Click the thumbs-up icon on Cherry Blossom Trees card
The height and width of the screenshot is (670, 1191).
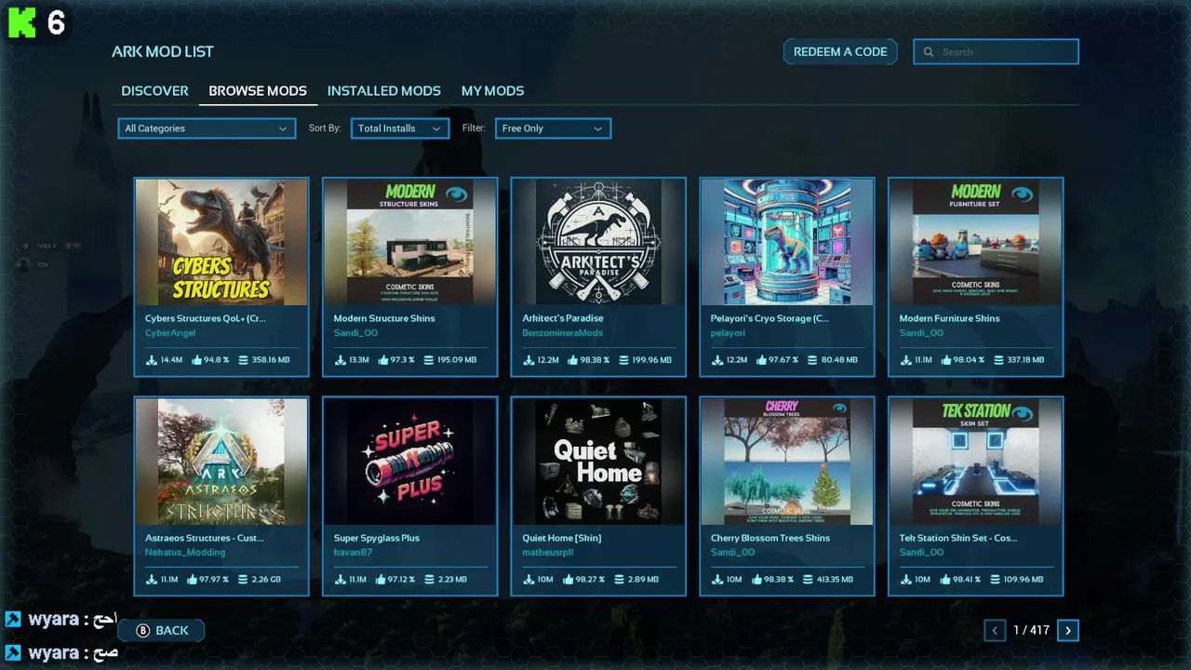(x=757, y=580)
